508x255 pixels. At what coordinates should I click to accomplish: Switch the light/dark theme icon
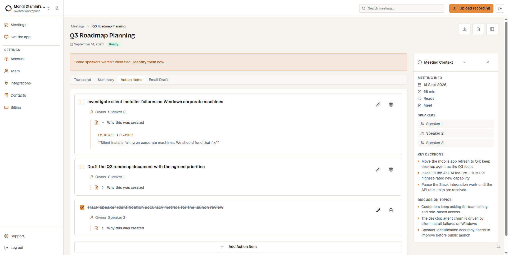(500, 8)
